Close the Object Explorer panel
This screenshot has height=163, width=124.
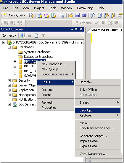pos(81,29)
